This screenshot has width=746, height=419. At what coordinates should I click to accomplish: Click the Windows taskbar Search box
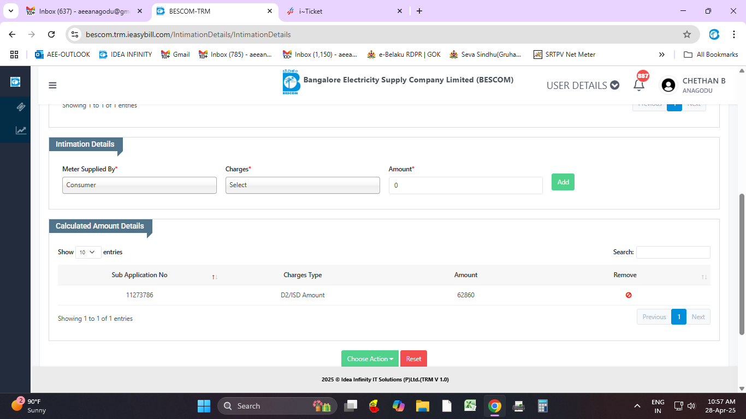(x=277, y=406)
